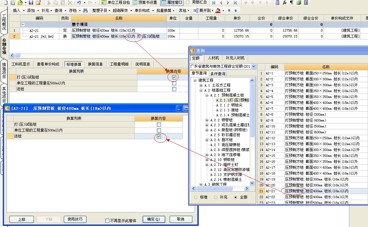Enable 不再显示此窗体 checkbox
Image resolution: width=368 pixels, height=227 pixels.
(107, 220)
